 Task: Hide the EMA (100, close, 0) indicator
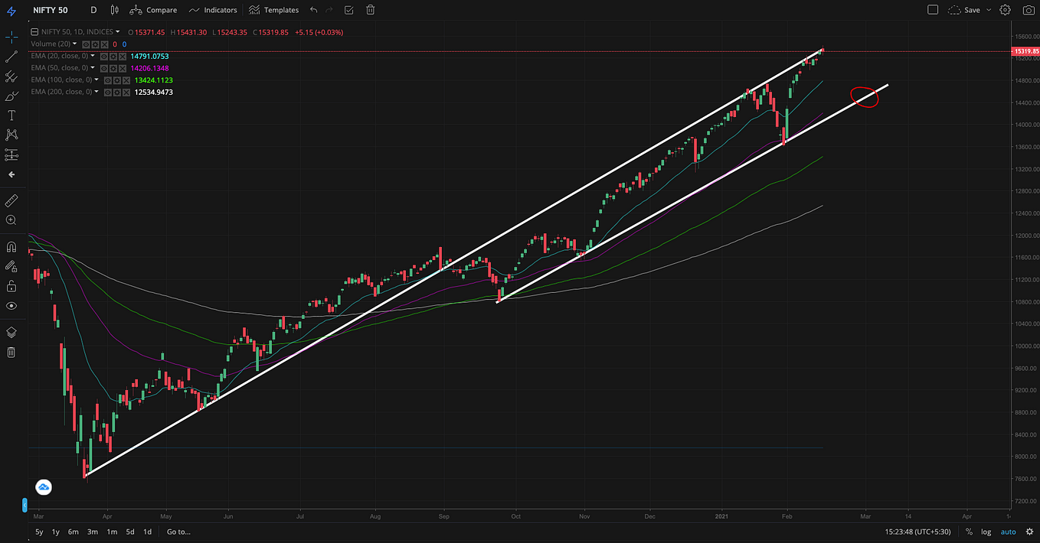coord(108,80)
